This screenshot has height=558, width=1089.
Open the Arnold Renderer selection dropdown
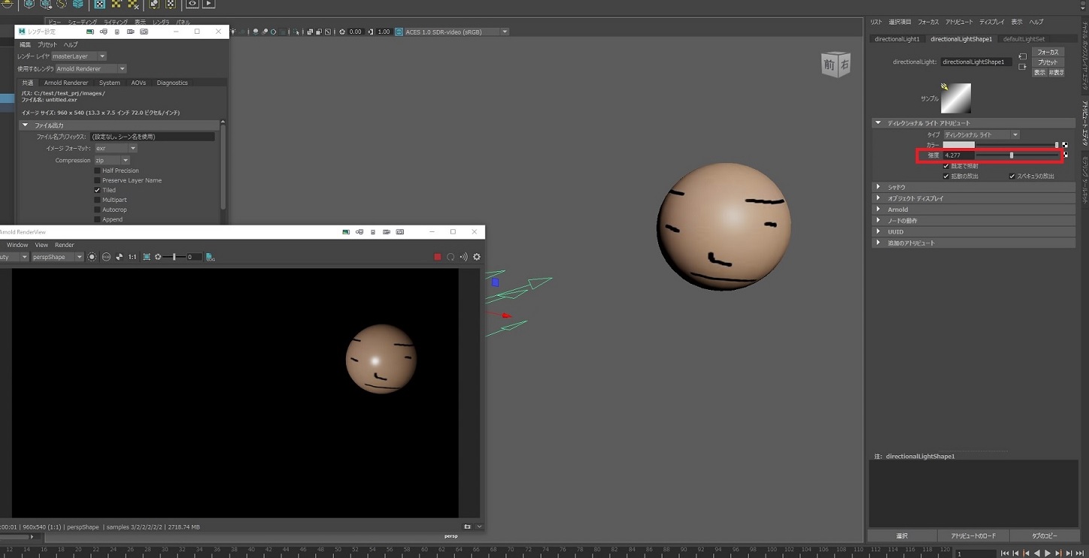click(x=90, y=69)
